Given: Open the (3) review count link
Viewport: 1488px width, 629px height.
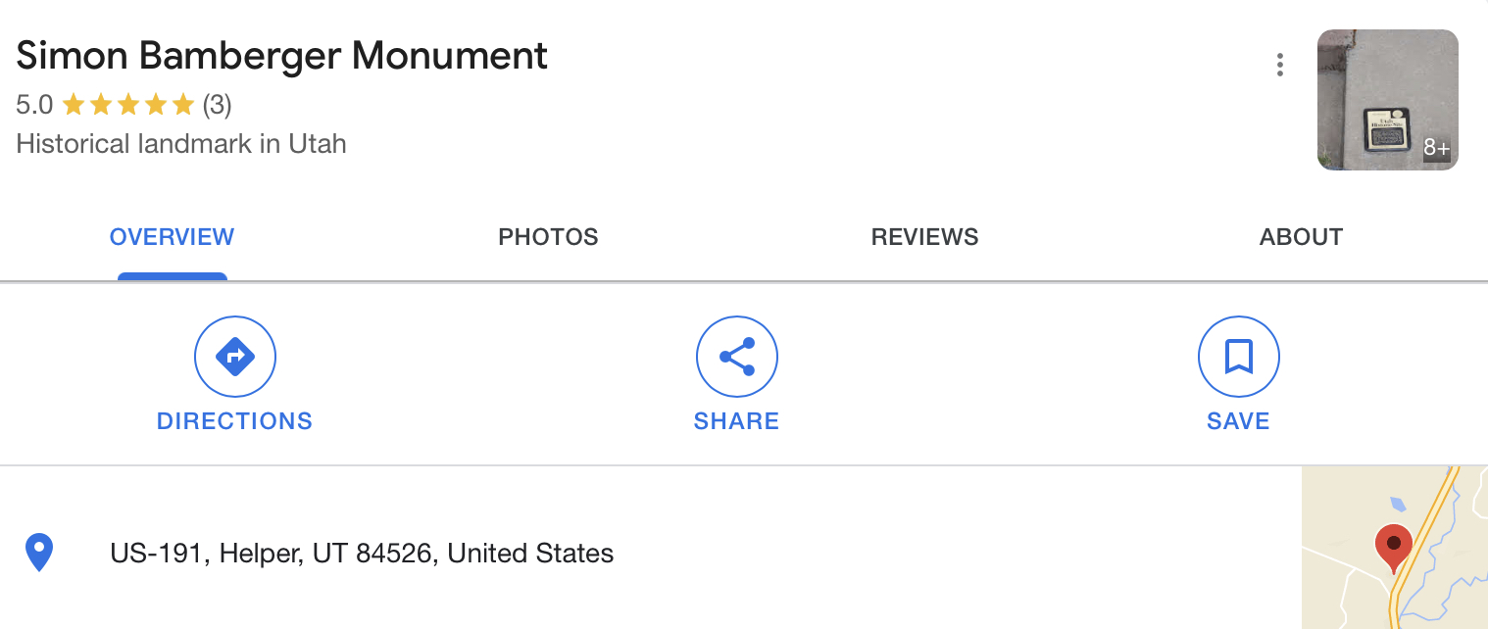Looking at the screenshot, I should tap(217, 104).
